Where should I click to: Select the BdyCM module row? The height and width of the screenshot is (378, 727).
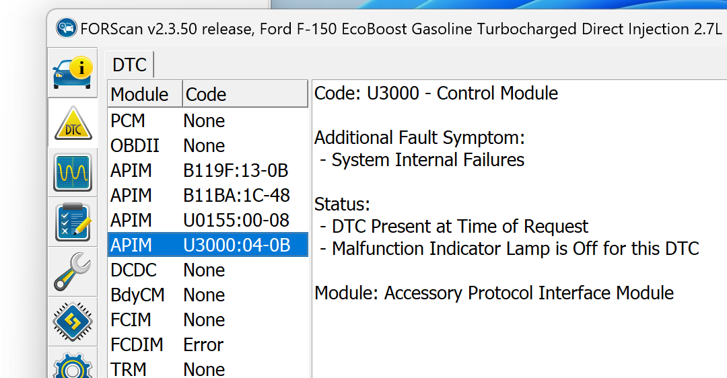207,295
